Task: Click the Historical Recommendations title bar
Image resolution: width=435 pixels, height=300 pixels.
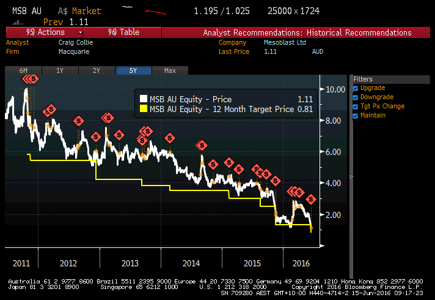Action: click(296, 32)
